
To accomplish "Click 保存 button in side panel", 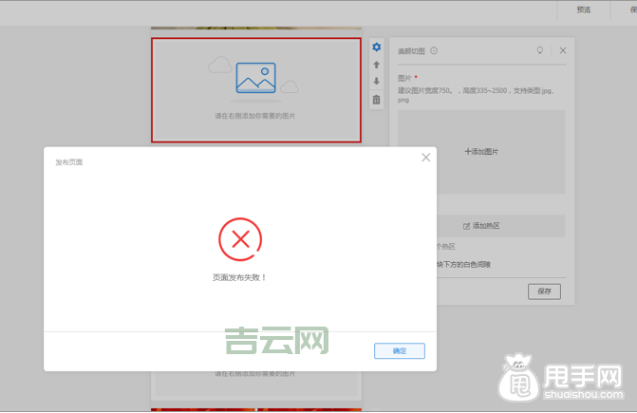I will (x=544, y=291).
